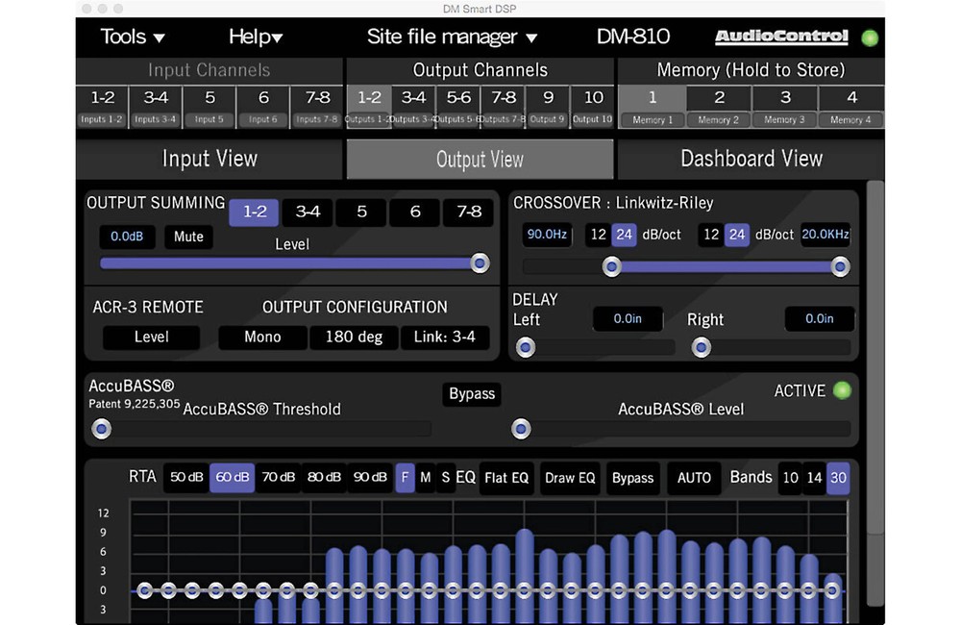Toggle Mono output configuration
Viewport: 961px width, 625px height.
pyautogui.click(x=262, y=337)
